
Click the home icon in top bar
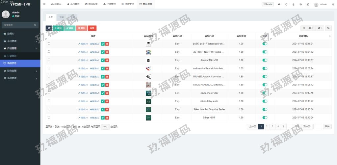click(279, 4)
